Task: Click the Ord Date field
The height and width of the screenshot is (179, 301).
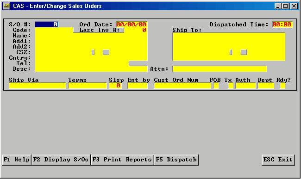Action: pyautogui.click(x=132, y=25)
